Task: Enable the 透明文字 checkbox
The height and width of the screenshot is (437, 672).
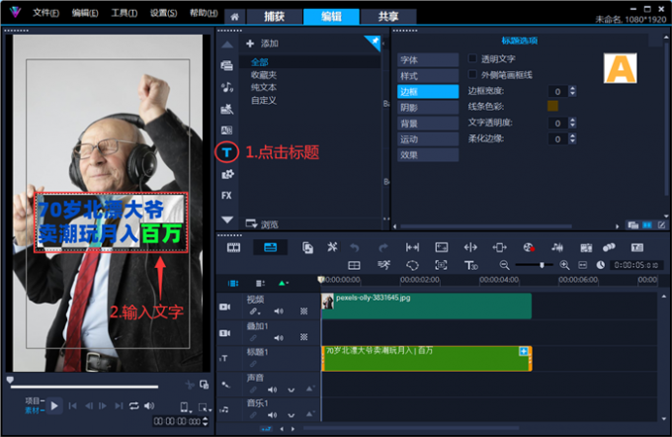Action: (472, 58)
